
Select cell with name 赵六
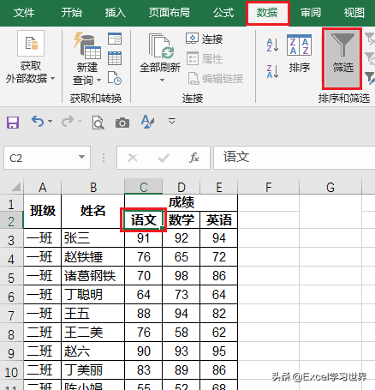[x=93, y=351]
